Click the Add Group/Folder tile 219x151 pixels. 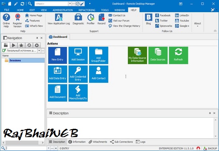pos(99,55)
